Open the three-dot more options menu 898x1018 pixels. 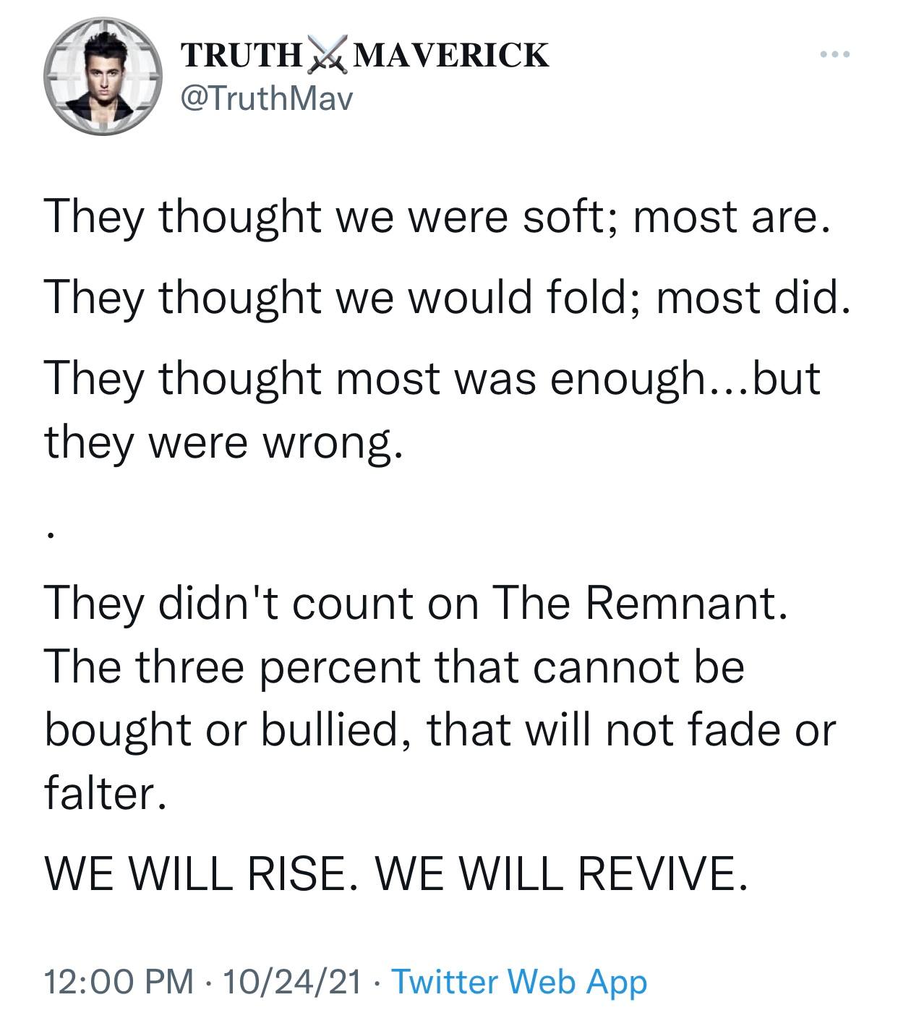[835, 55]
